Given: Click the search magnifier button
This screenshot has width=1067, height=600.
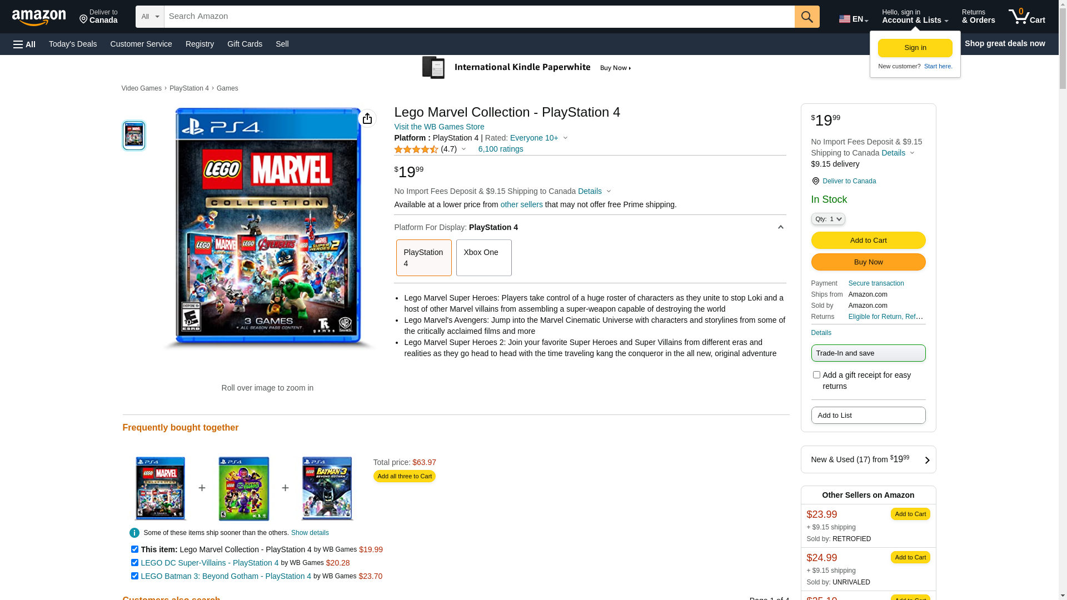Looking at the screenshot, I should [807, 17].
